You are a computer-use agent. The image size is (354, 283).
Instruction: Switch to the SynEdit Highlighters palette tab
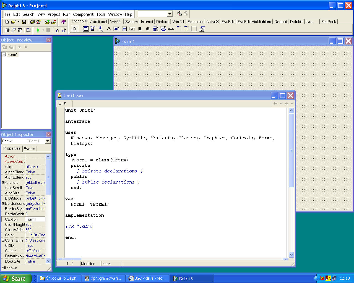pos(254,22)
